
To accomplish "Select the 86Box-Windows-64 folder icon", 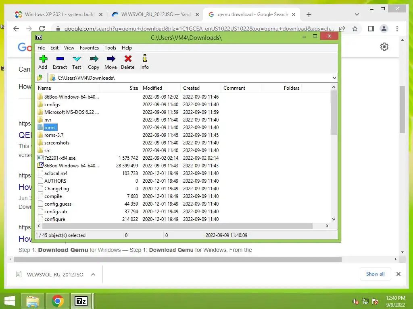I will [40, 97].
